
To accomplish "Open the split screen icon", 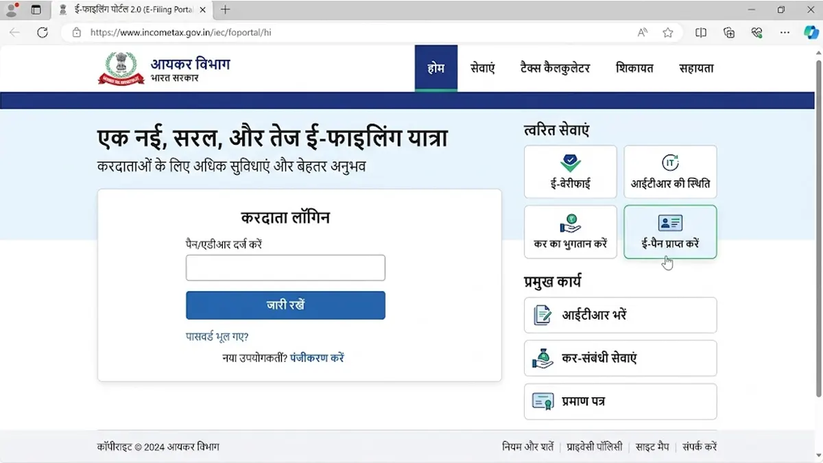I will pyautogui.click(x=701, y=32).
